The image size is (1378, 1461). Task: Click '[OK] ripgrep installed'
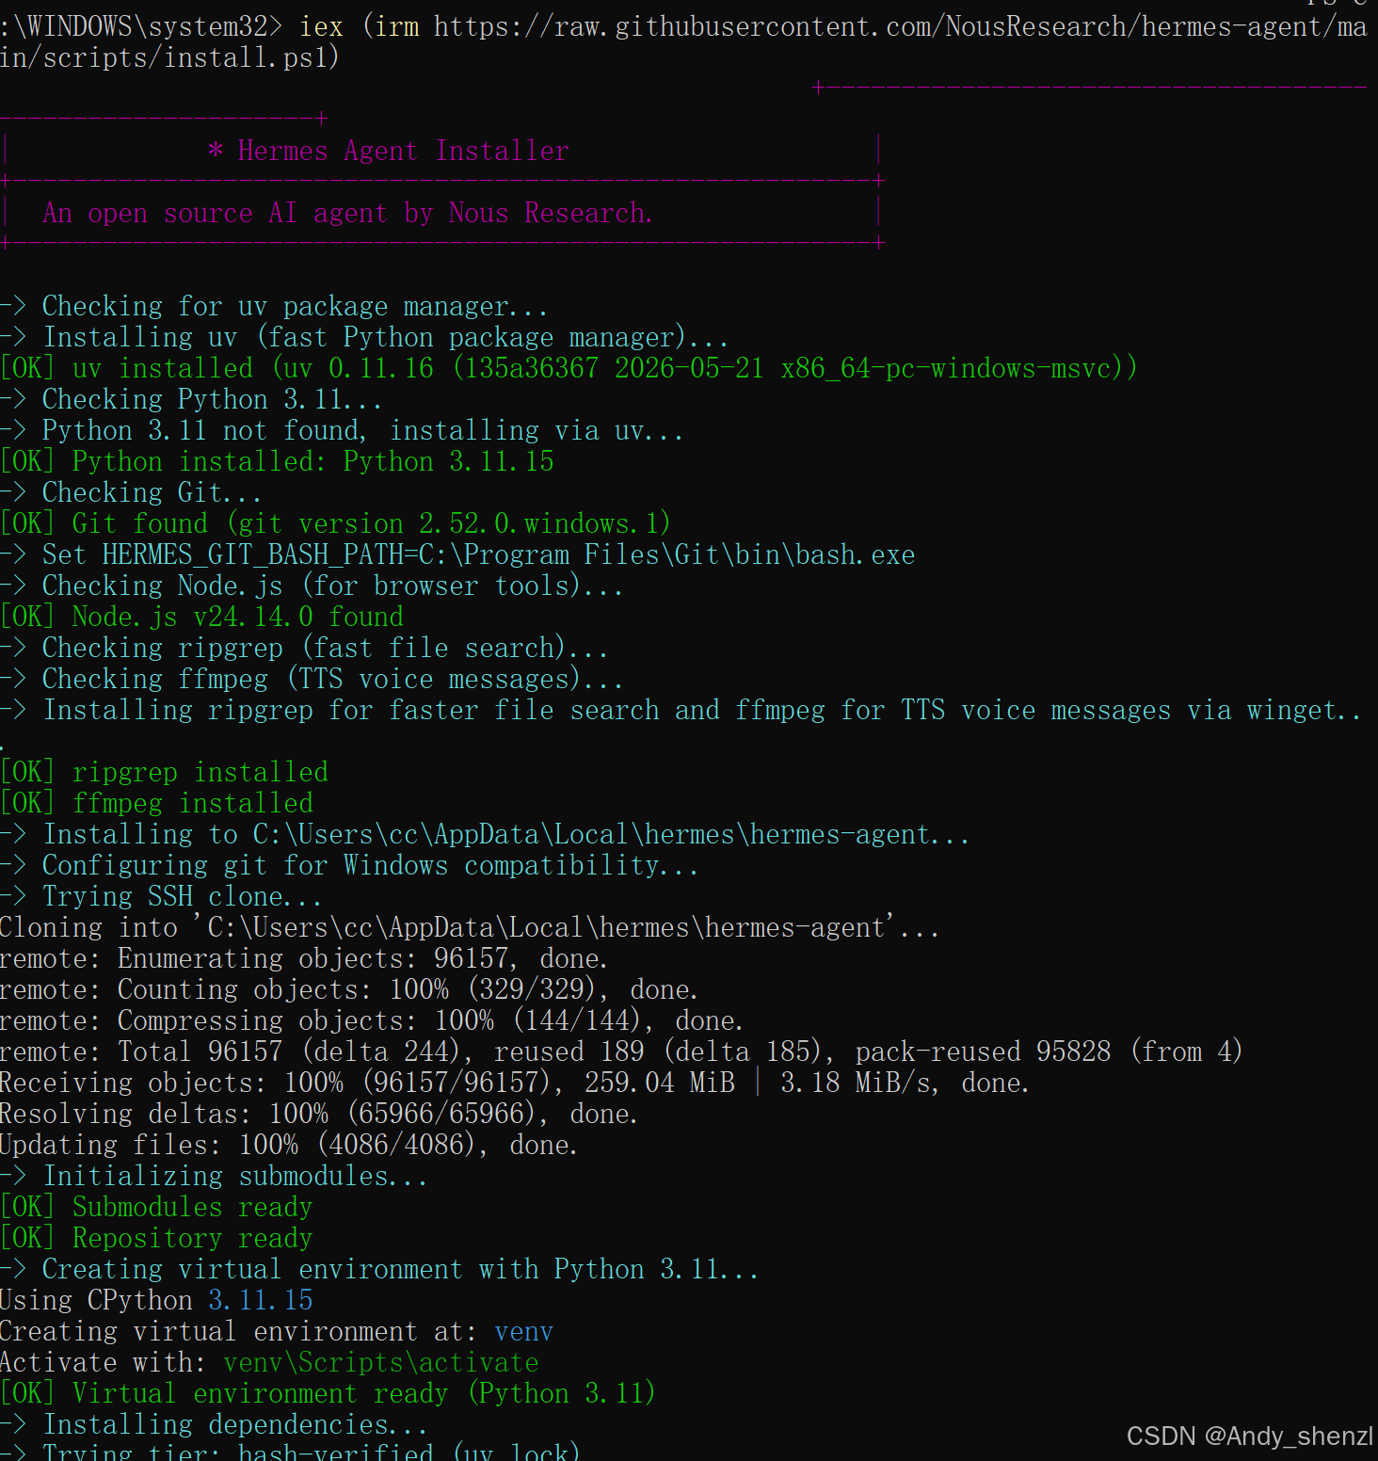tap(165, 772)
